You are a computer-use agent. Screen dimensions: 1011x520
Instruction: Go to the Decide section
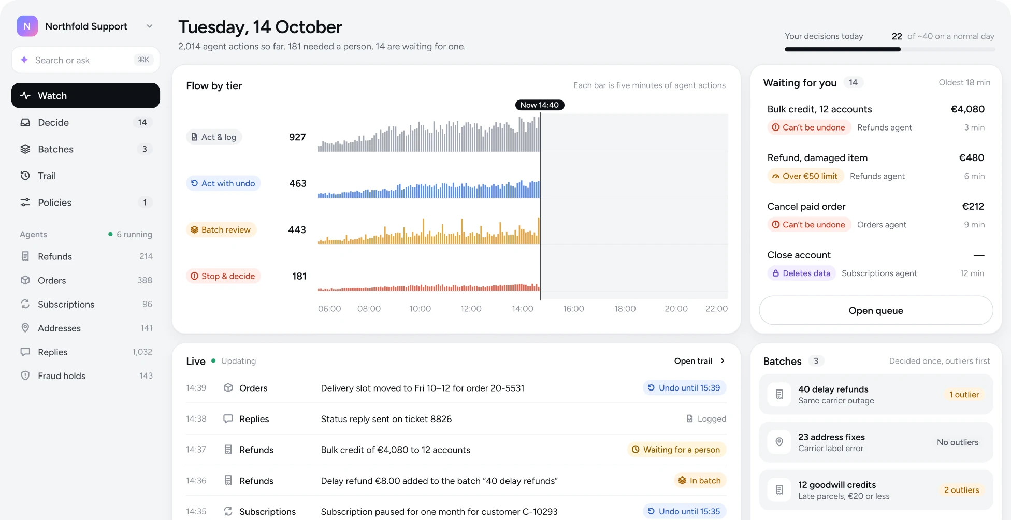point(85,122)
